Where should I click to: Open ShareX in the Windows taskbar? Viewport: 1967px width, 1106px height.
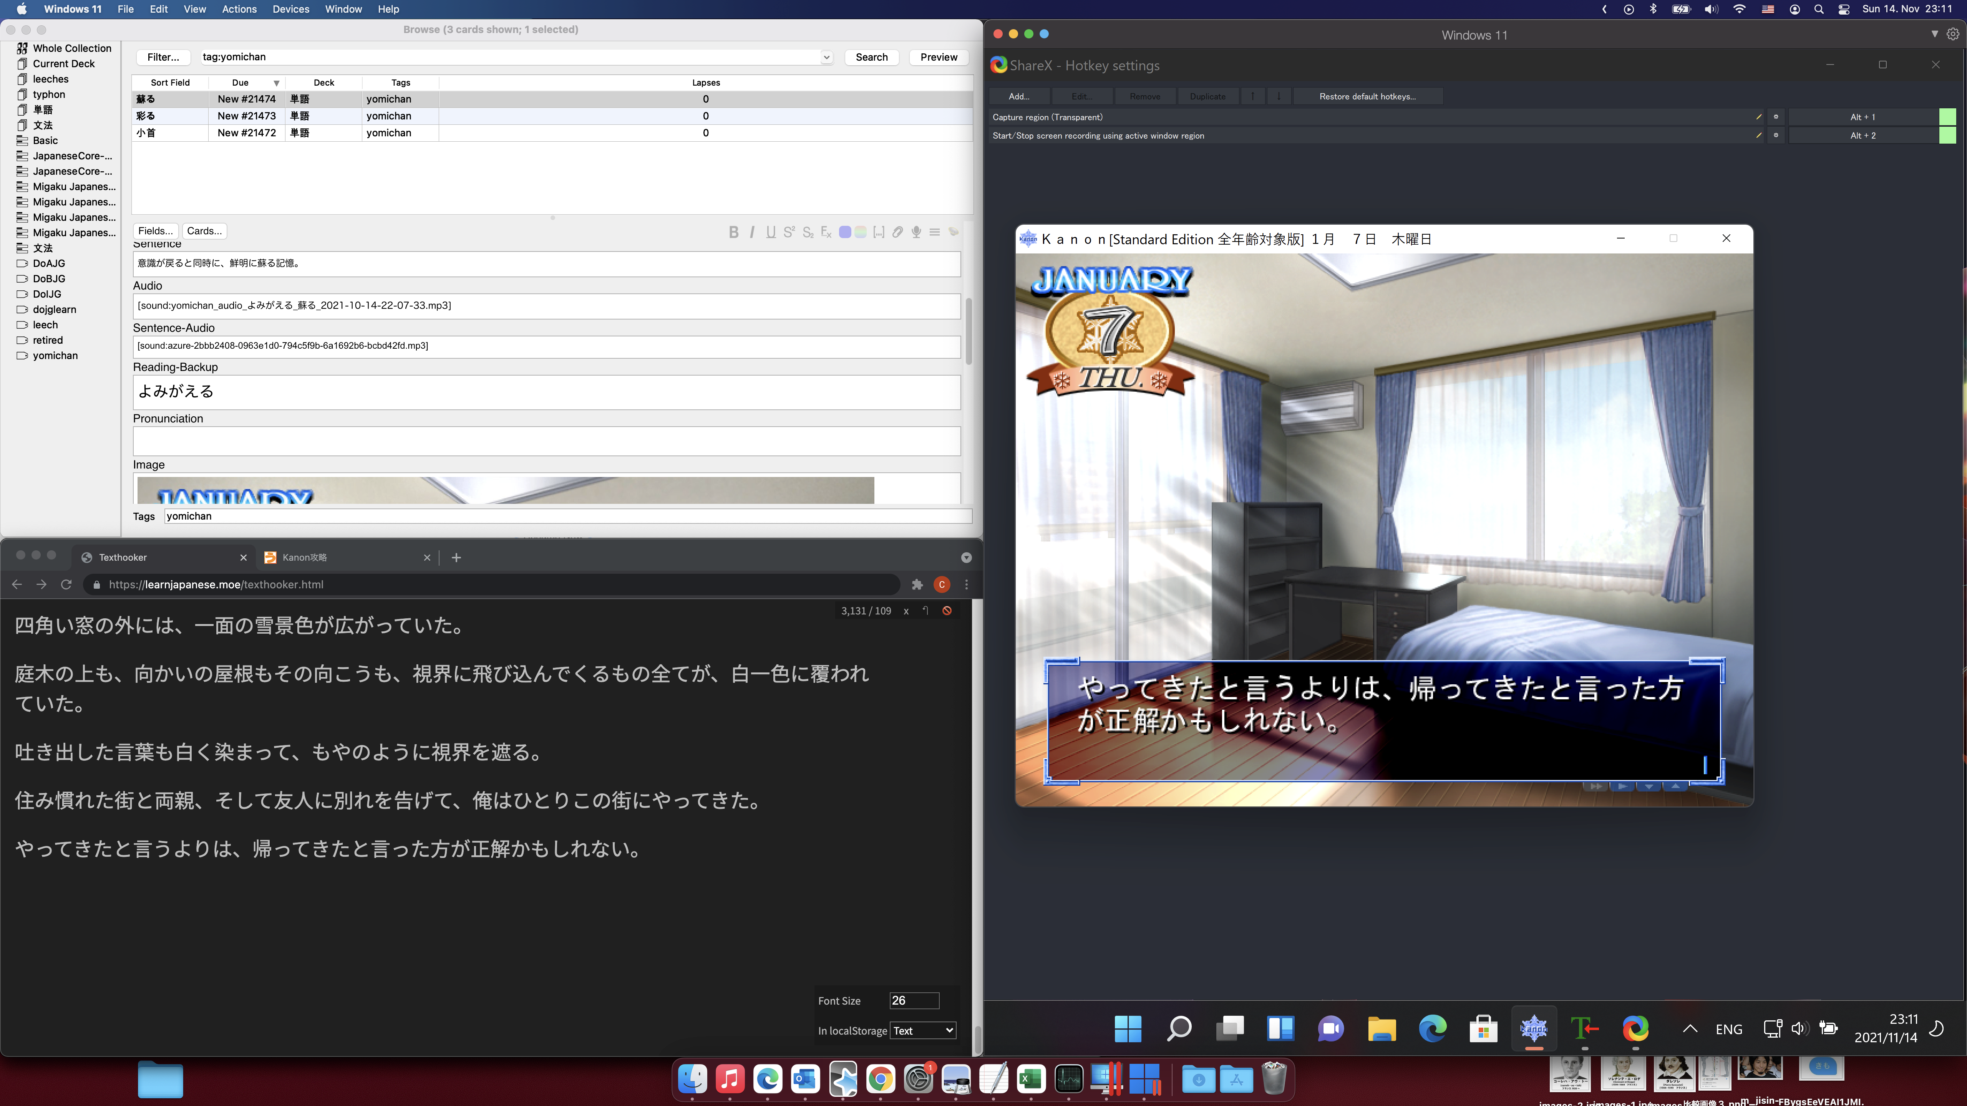(x=1635, y=1028)
